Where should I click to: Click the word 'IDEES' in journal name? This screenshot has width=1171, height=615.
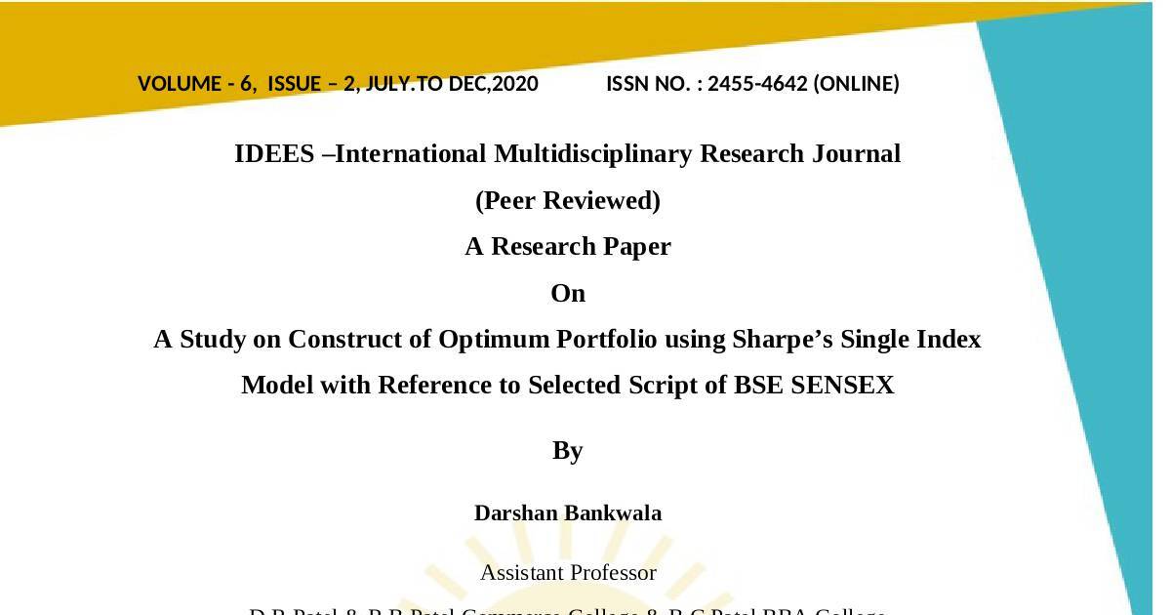click(x=274, y=154)
